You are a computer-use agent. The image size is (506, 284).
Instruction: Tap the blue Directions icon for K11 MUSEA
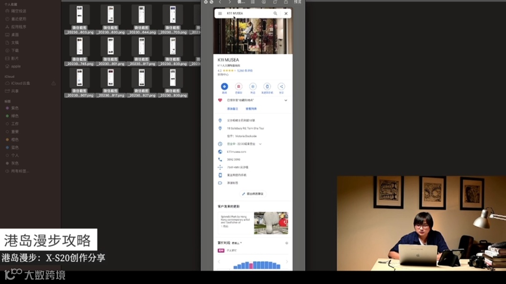point(224,86)
